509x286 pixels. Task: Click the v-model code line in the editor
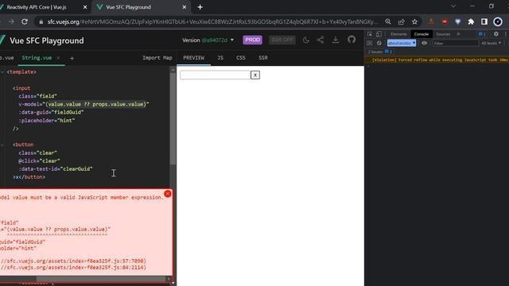point(84,104)
